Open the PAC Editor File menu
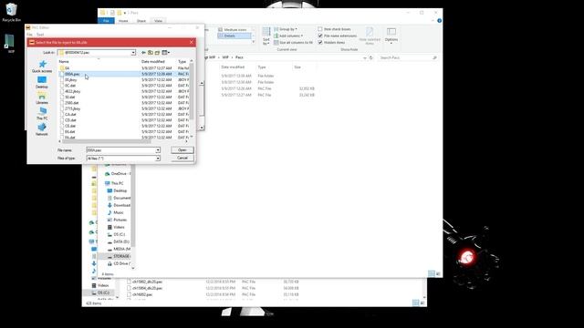 29,35
